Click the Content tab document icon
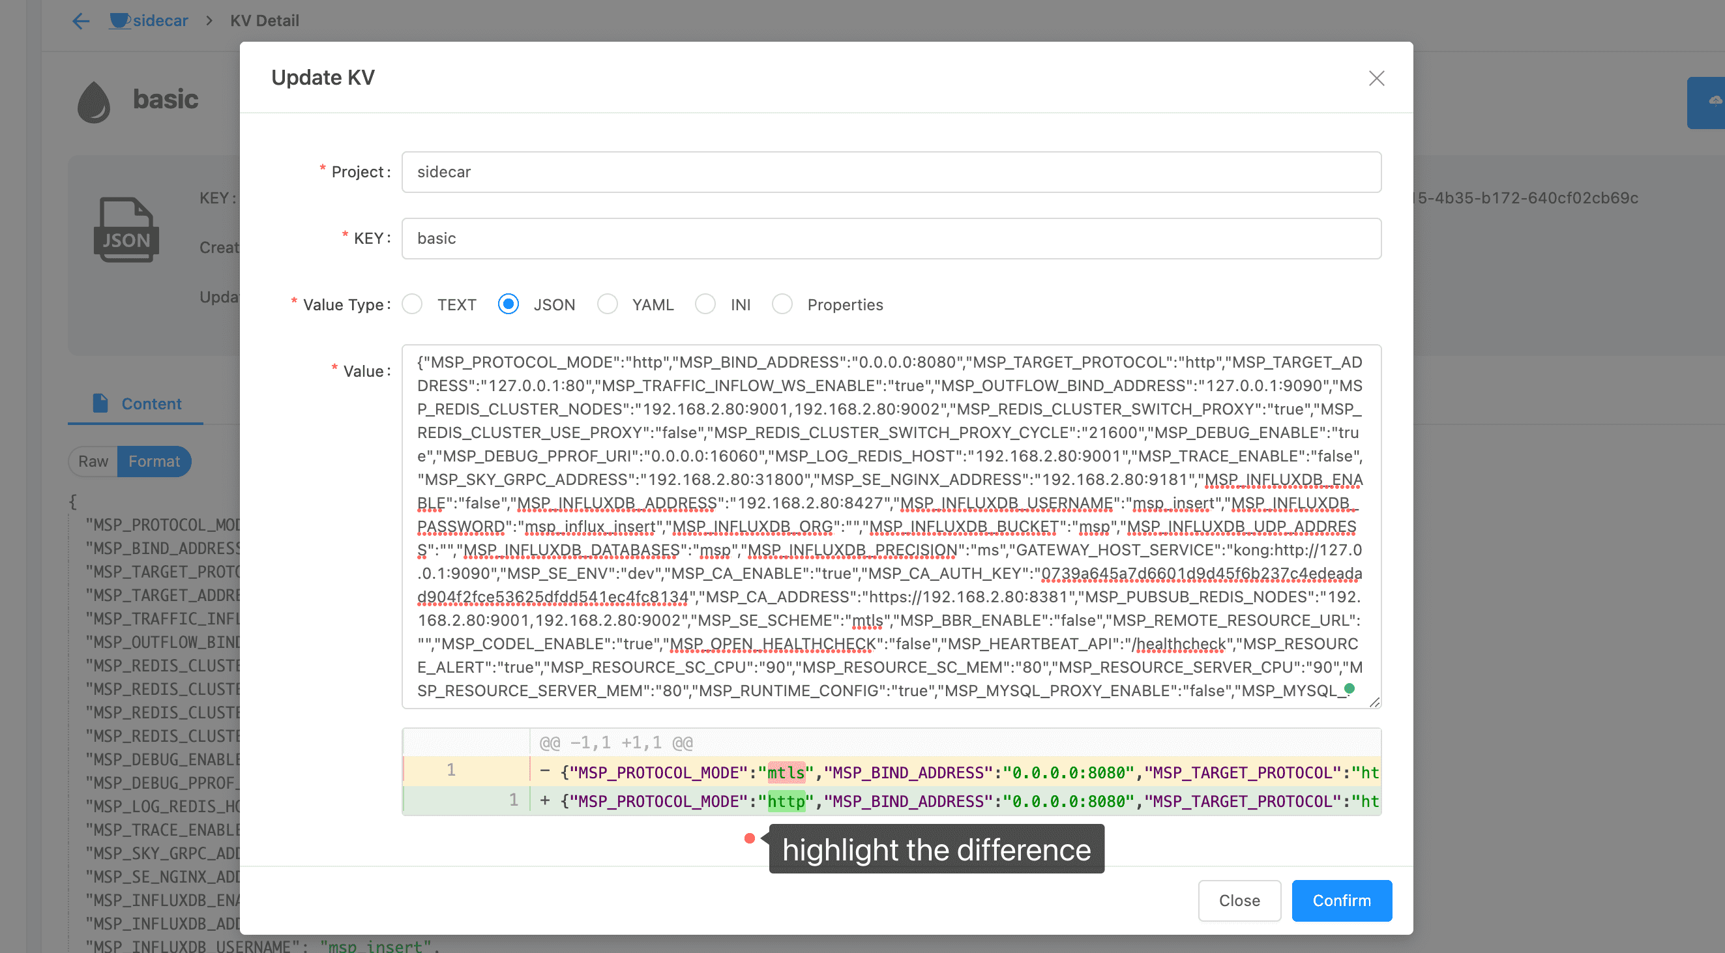Viewport: 1725px width, 953px height. (100, 403)
